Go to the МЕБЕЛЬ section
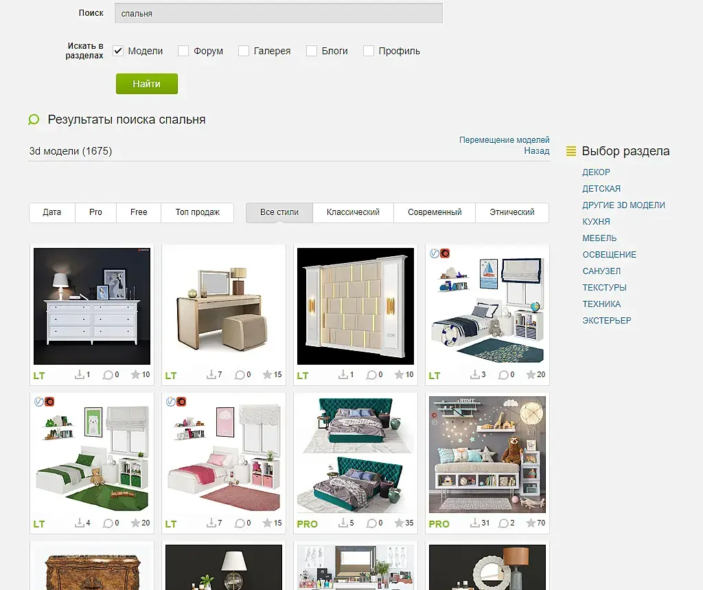 (599, 238)
